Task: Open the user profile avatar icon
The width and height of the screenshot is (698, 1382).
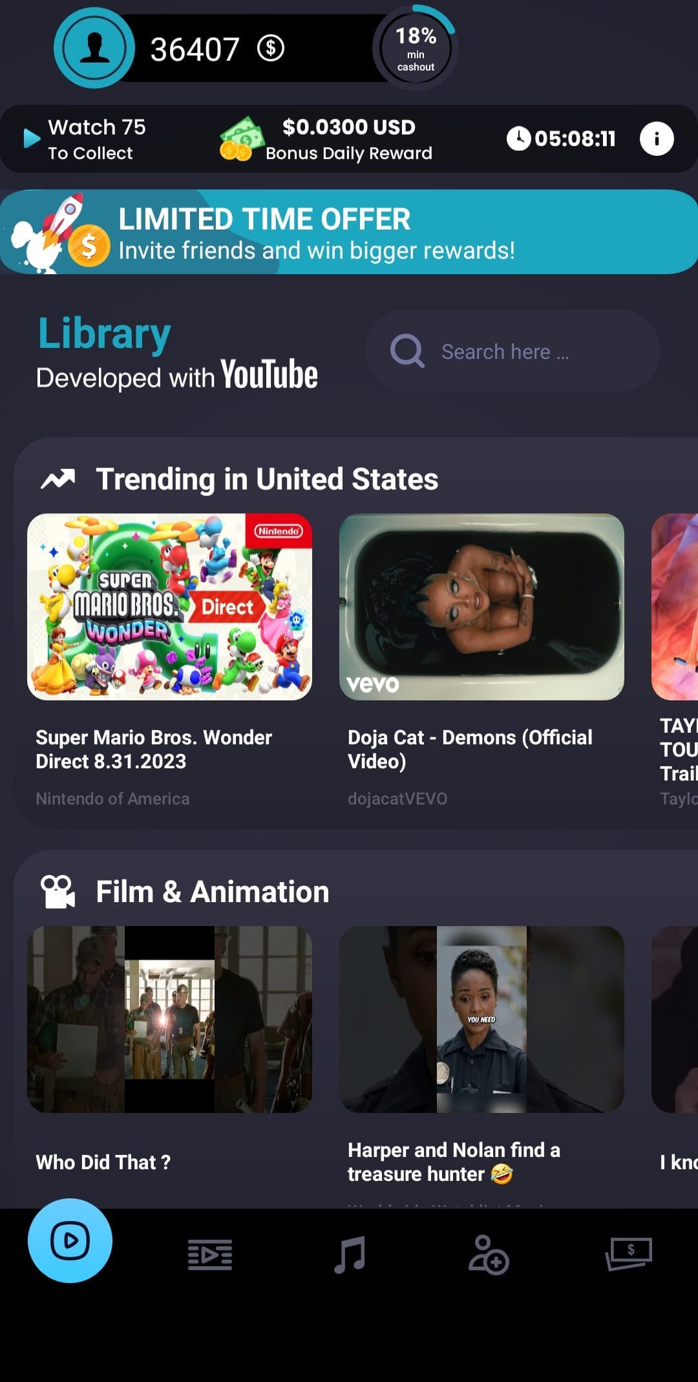Action: pos(94,48)
